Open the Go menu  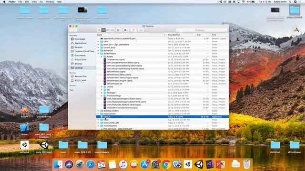tap(41, 2)
